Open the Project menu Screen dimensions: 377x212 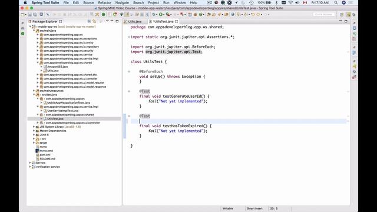click(x=153, y=2)
